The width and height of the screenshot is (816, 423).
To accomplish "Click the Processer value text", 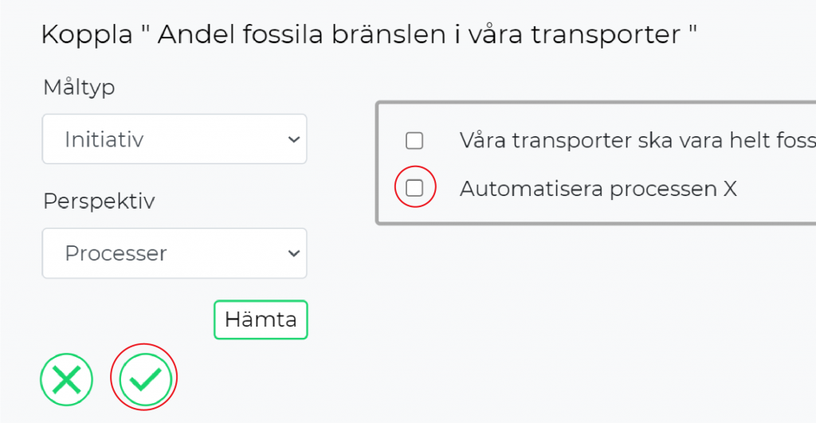I will pyautogui.click(x=116, y=253).
